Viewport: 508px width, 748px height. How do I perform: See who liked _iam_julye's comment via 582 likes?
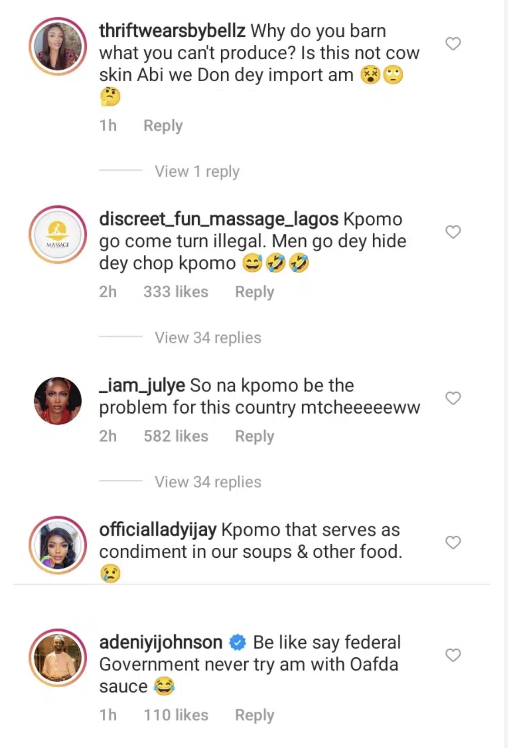click(x=176, y=435)
